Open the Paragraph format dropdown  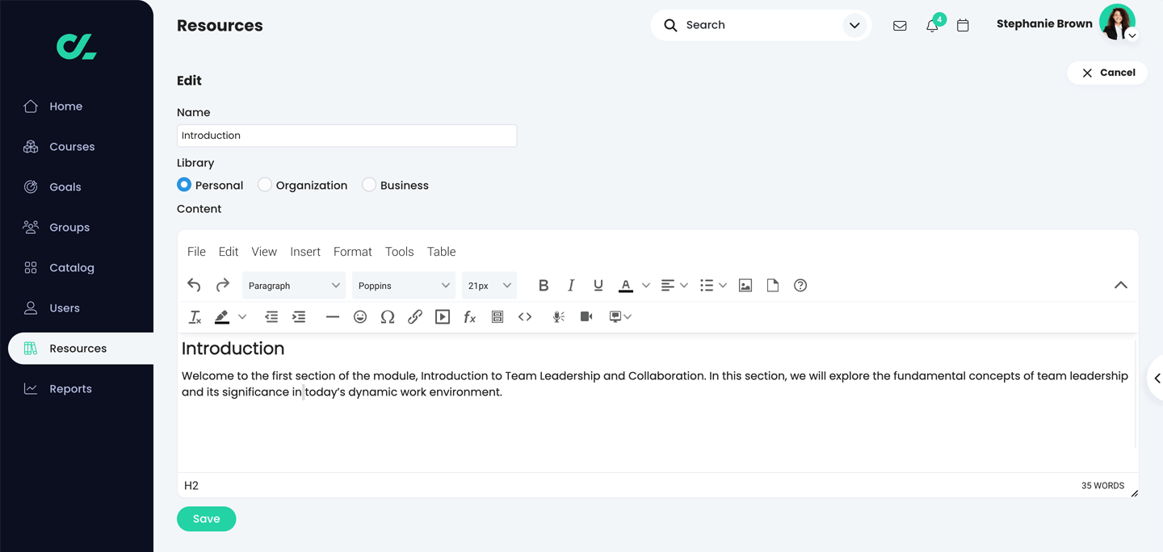point(294,286)
